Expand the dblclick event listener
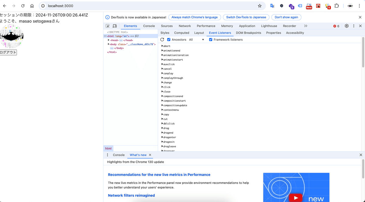 [162, 123]
